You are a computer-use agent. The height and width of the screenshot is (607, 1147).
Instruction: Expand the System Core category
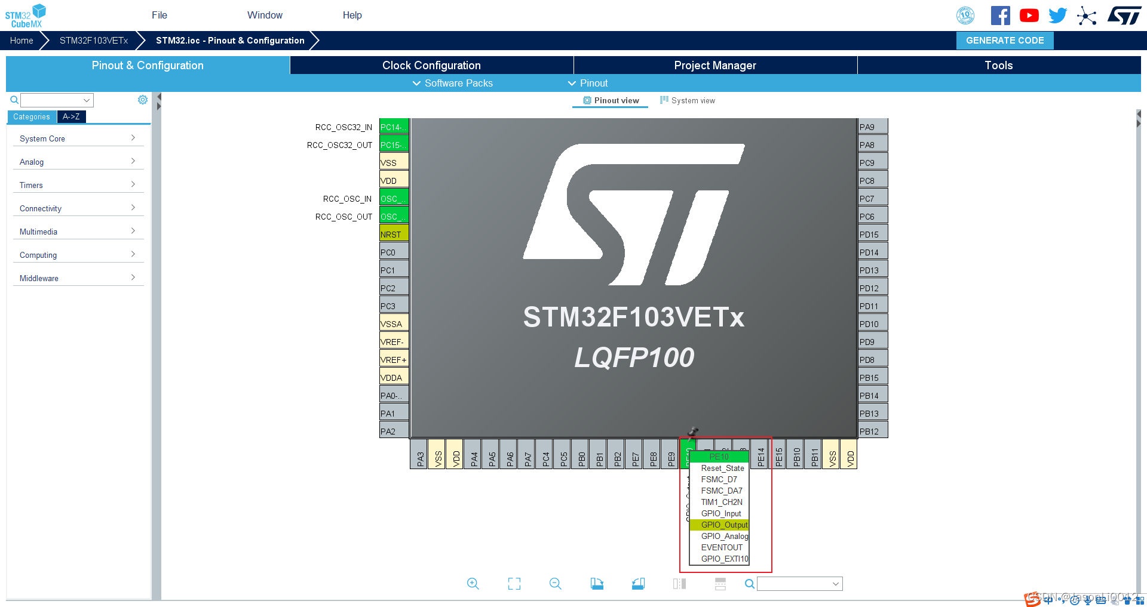(78, 138)
